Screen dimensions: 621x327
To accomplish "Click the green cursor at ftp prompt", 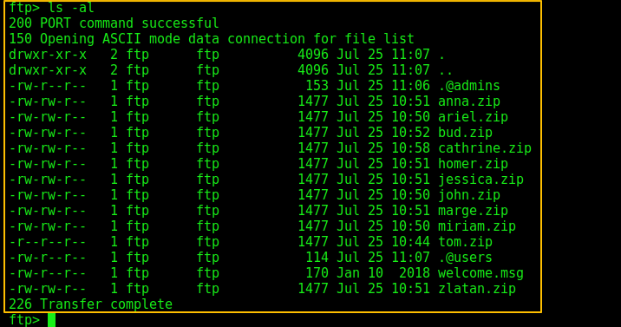I will [51, 320].
